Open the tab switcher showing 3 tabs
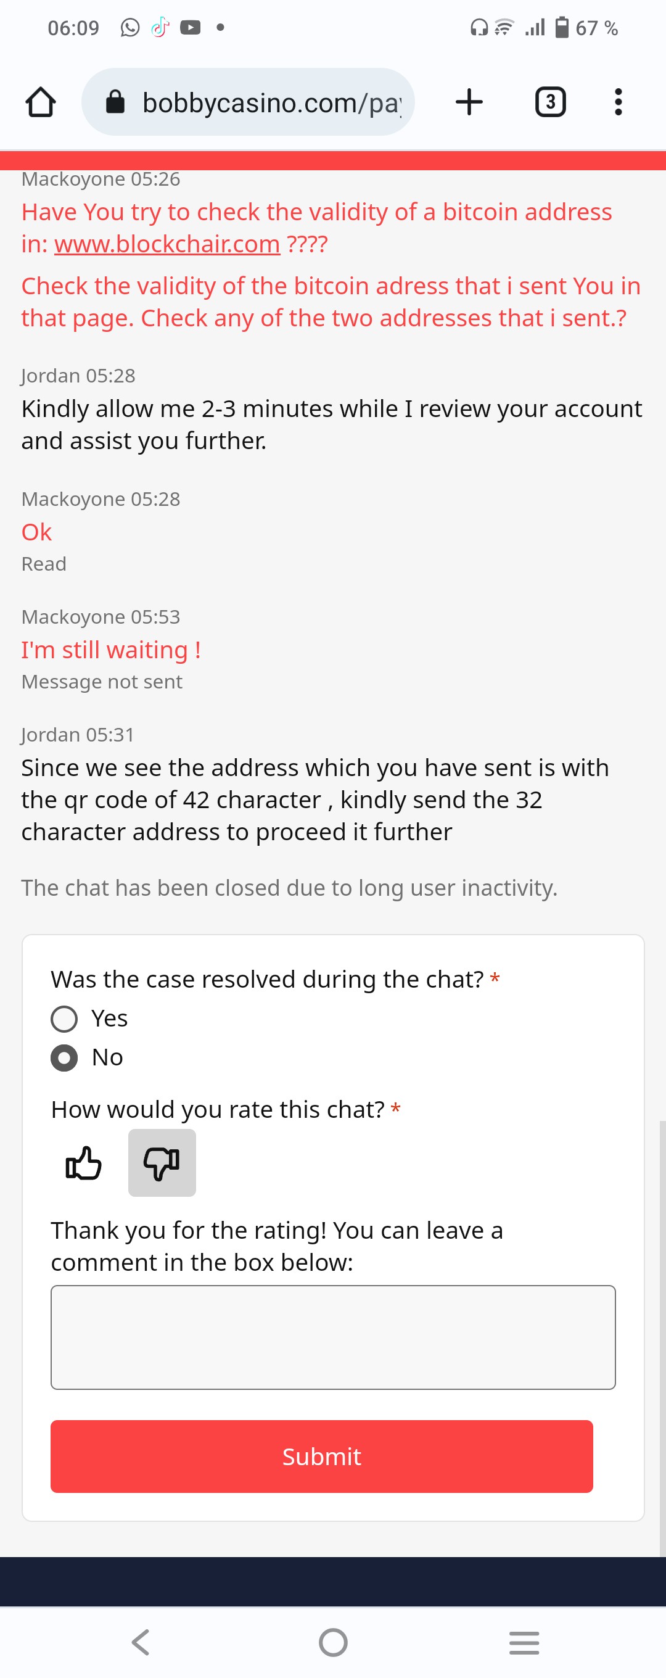 click(x=550, y=102)
